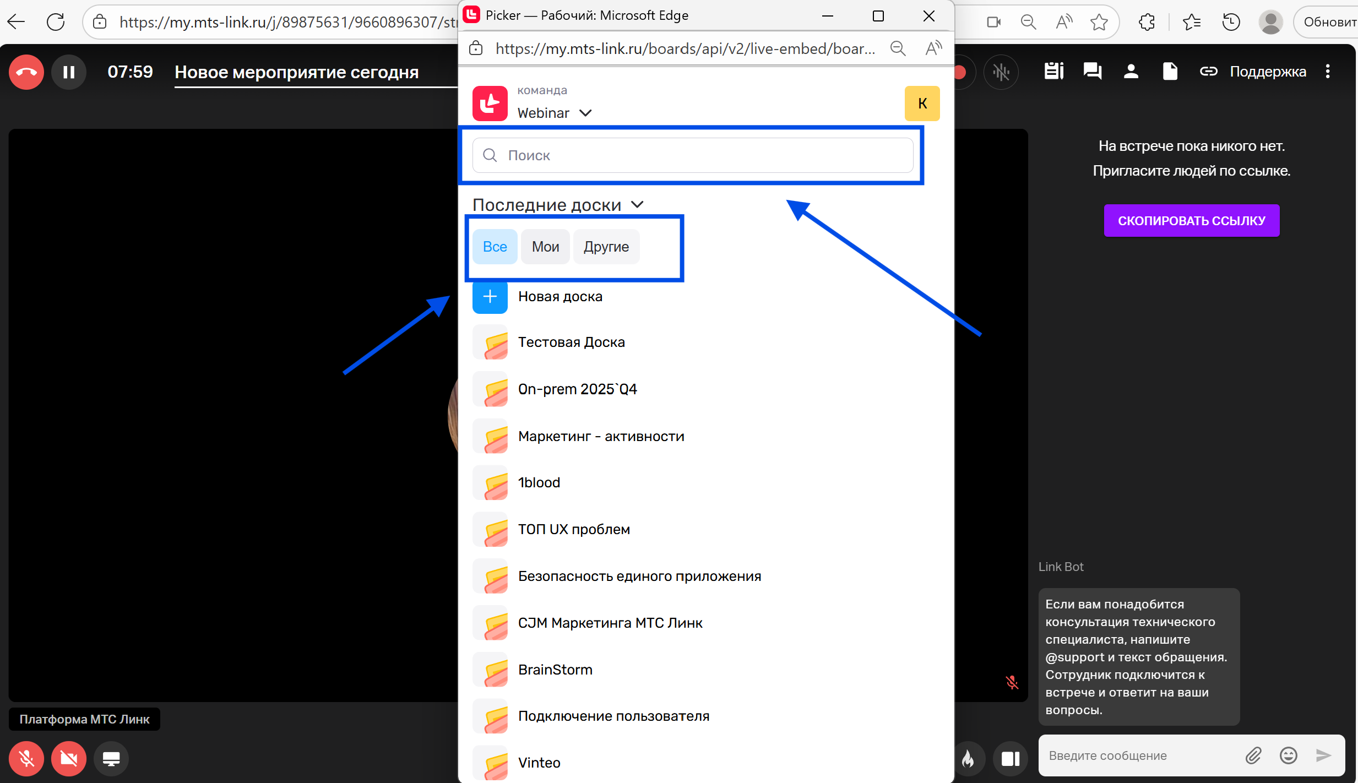Viewport: 1358px width, 783px height.
Task: Click the link chain icon
Action: tap(1208, 72)
